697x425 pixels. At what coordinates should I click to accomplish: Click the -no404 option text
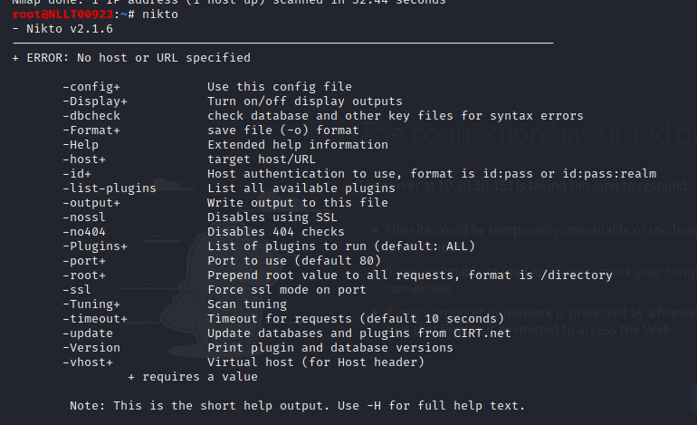pos(84,232)
